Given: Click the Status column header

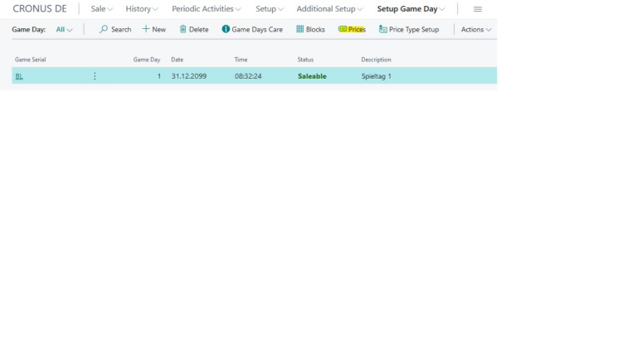Looking at the screenshot, I should point(305,60).
